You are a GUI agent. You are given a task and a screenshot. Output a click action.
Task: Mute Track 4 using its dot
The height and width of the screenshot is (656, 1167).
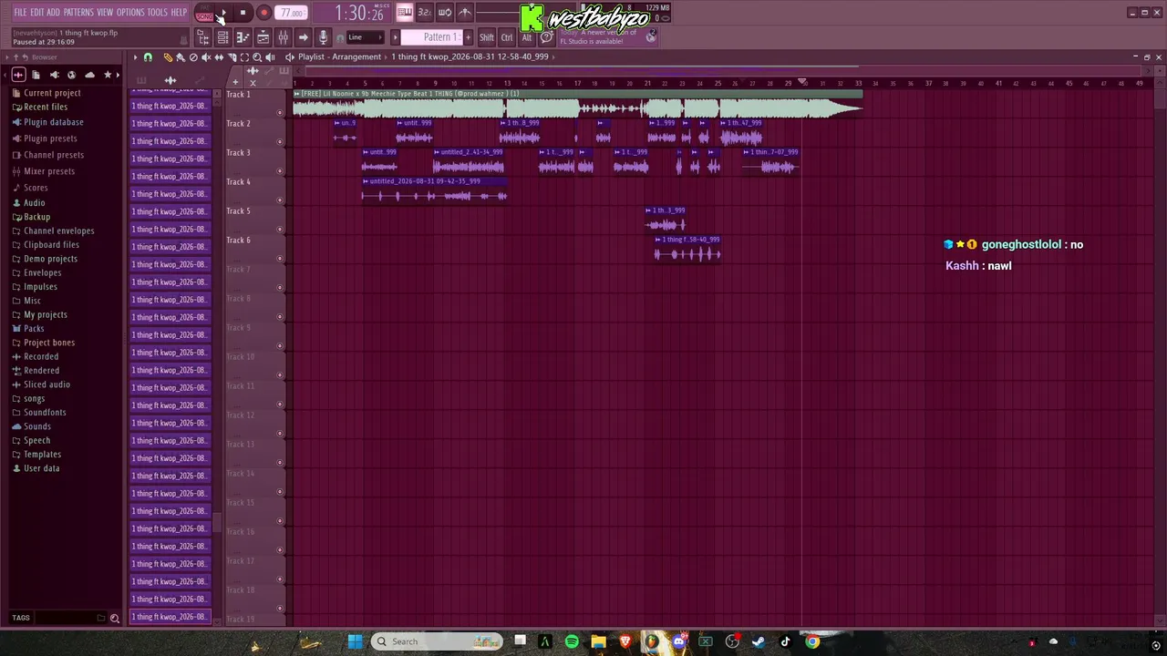pyautogui.click(x=280, y=200)
